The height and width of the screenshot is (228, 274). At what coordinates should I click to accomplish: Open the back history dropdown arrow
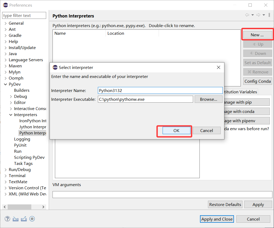[253, 15]
